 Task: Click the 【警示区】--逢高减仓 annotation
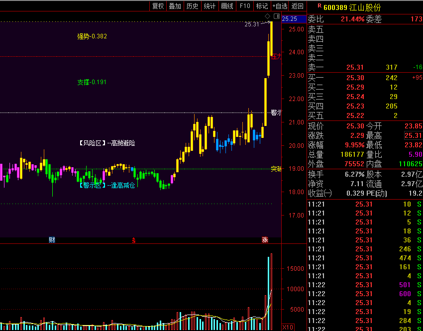(x=107, y=185)
